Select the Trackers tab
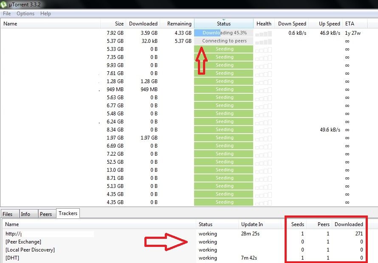Image resolution: width=378 pixels, height=263 pixels. (68, 214)
